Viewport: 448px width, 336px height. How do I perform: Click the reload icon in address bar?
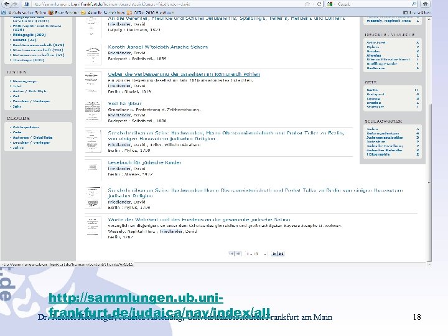pos(319,4)
